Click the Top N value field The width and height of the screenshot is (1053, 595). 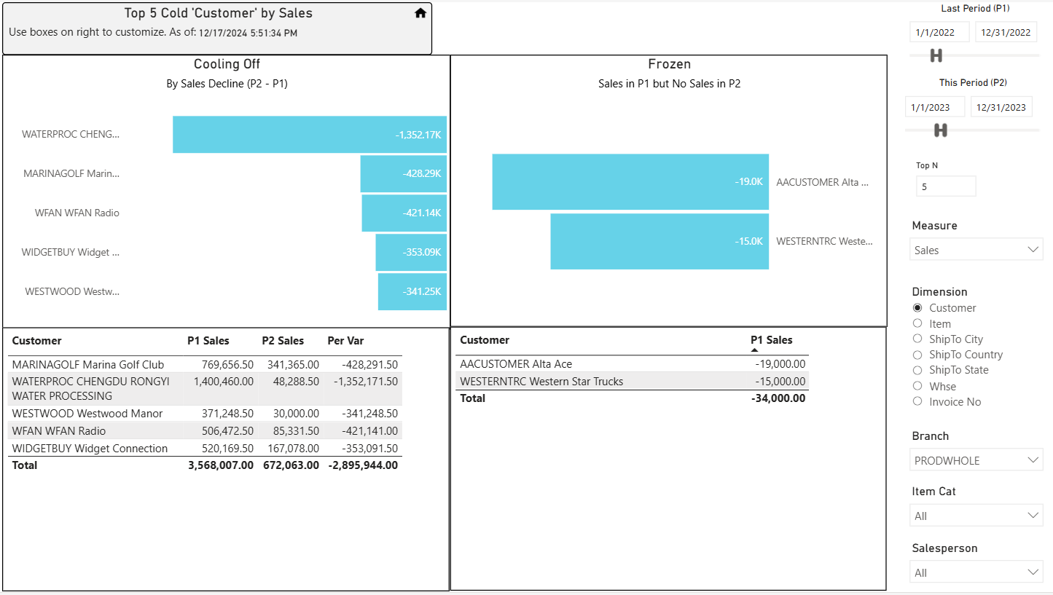pyautogui.click(x=946, y=186)
